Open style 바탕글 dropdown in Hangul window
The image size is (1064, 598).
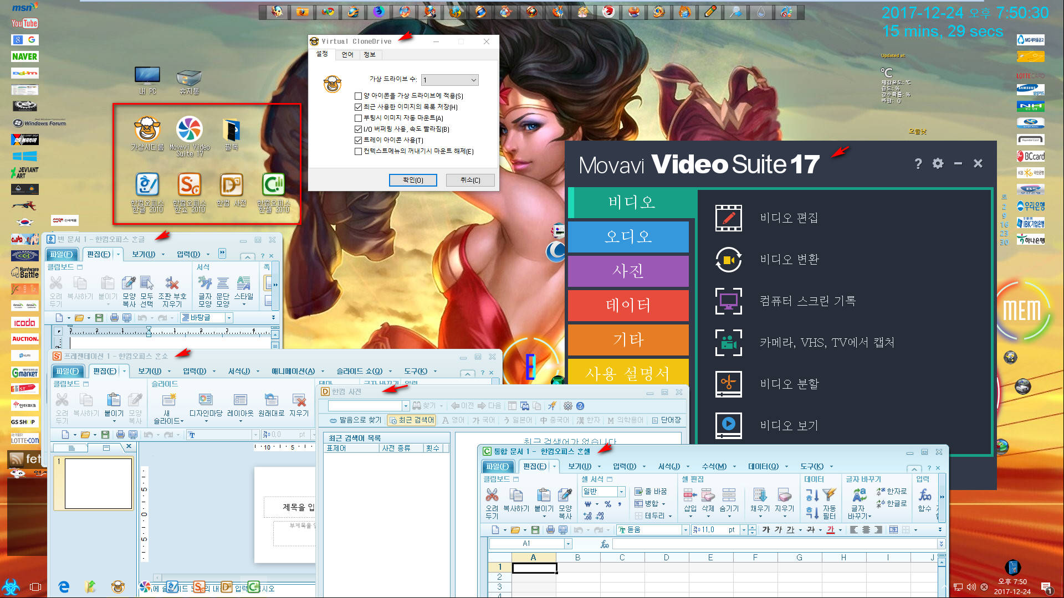(229, 318)
